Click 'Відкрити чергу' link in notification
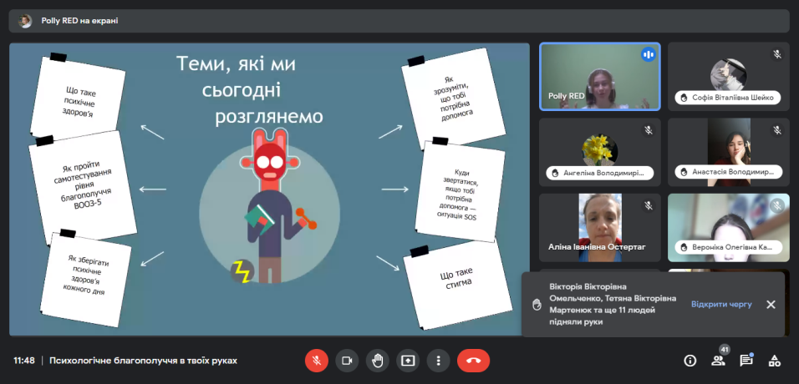This screenshot has width=799, height=384. click(721, 304)
